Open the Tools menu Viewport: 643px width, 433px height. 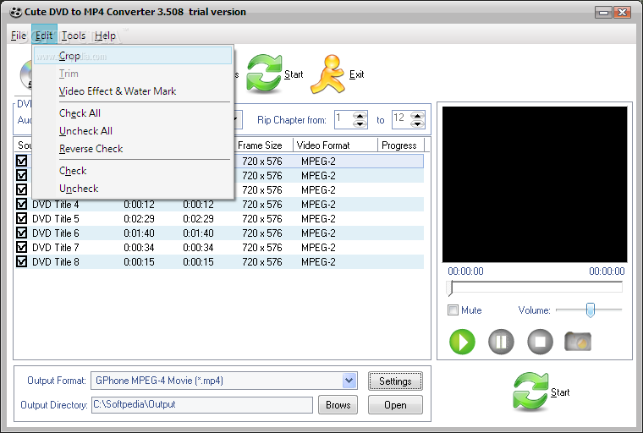74,36
